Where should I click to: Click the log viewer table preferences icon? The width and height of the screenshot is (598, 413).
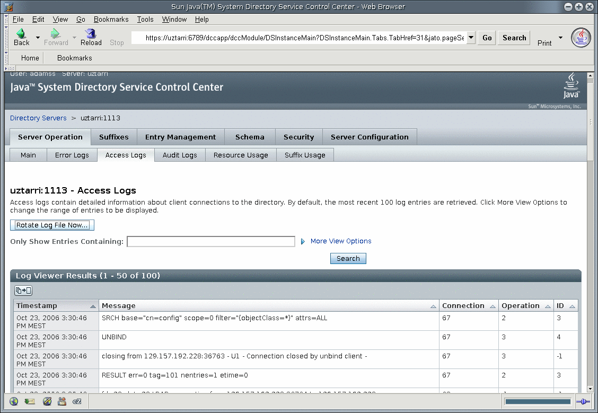tap(23, 291)
